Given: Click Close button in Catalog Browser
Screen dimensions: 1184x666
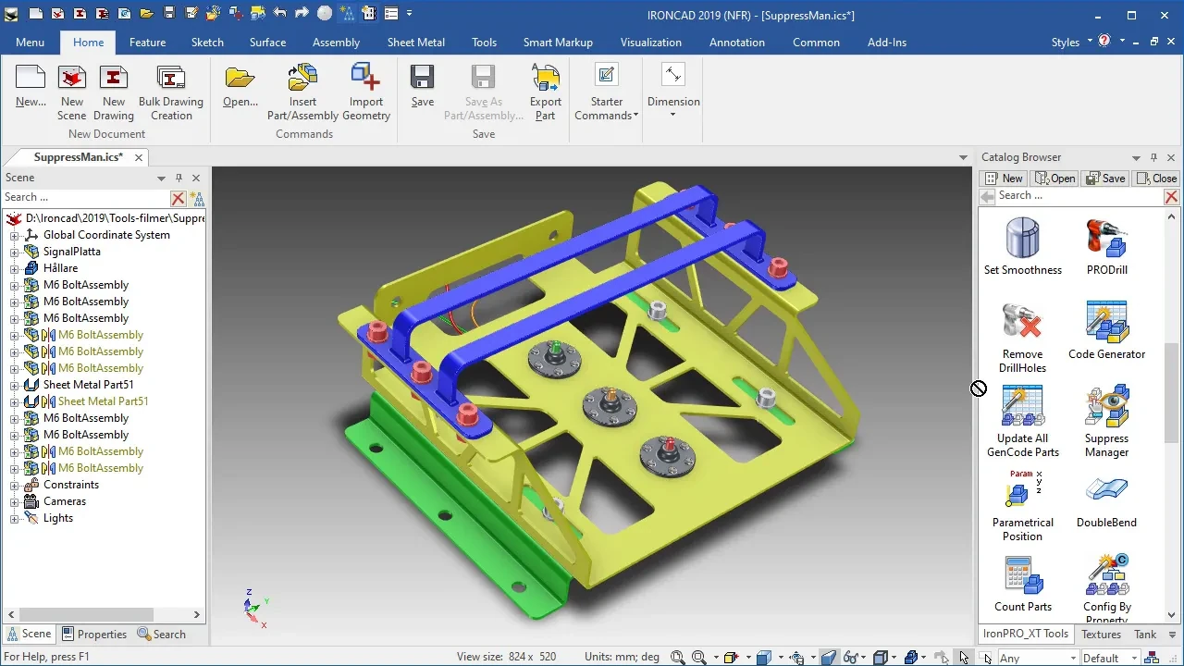Looking at the screenshot, I should pyautogui.click(x=1156, y=179).
